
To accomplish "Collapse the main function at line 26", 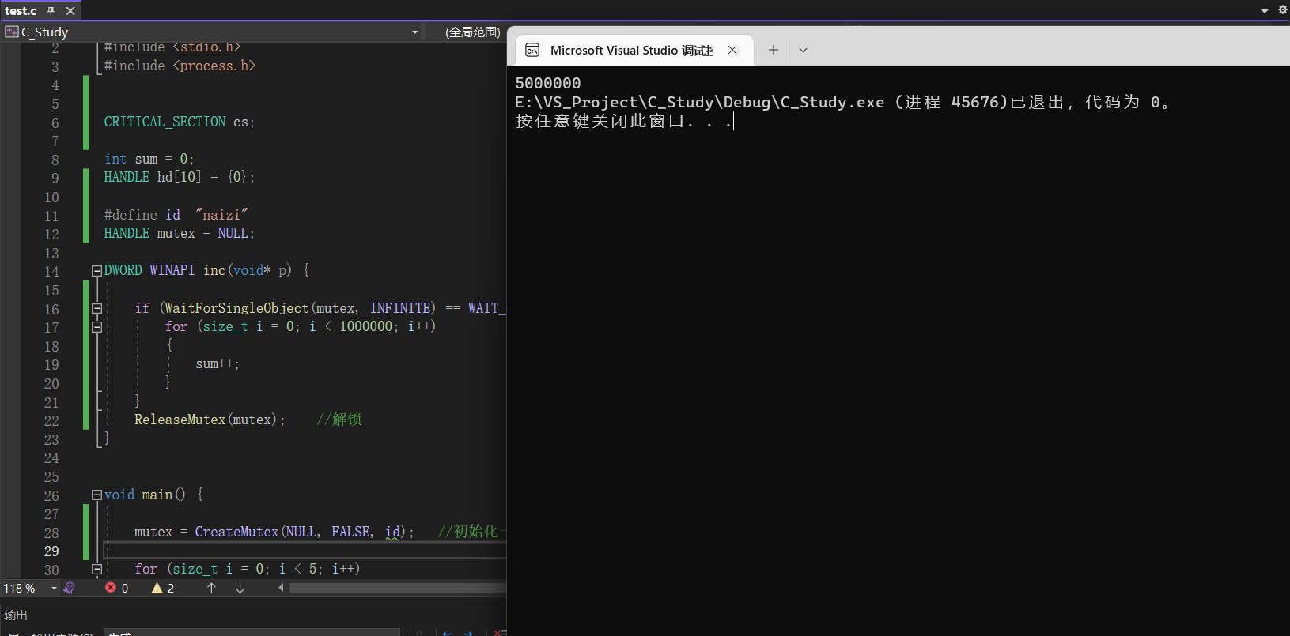I will pos(96,495).
